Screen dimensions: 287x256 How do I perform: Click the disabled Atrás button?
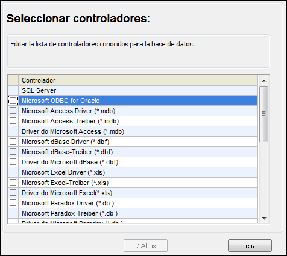click(x=145, y=245)
